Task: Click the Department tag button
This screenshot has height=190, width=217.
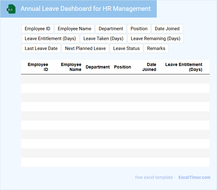Action: tap(111, 29)
